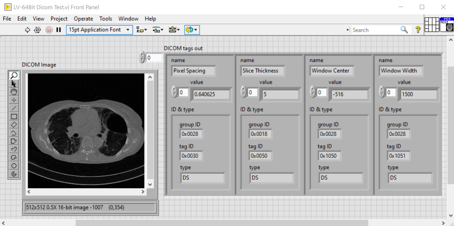The image size is (454, 226).
Task: Select the Point tool in image palette
Action: 14,100
